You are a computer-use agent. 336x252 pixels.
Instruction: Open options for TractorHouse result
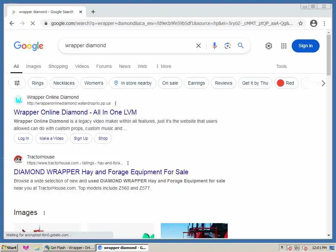click(128, 163)
